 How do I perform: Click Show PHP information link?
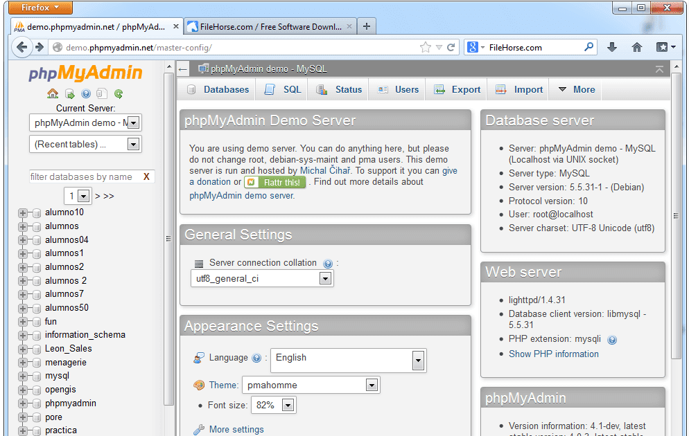coord(554,354)
